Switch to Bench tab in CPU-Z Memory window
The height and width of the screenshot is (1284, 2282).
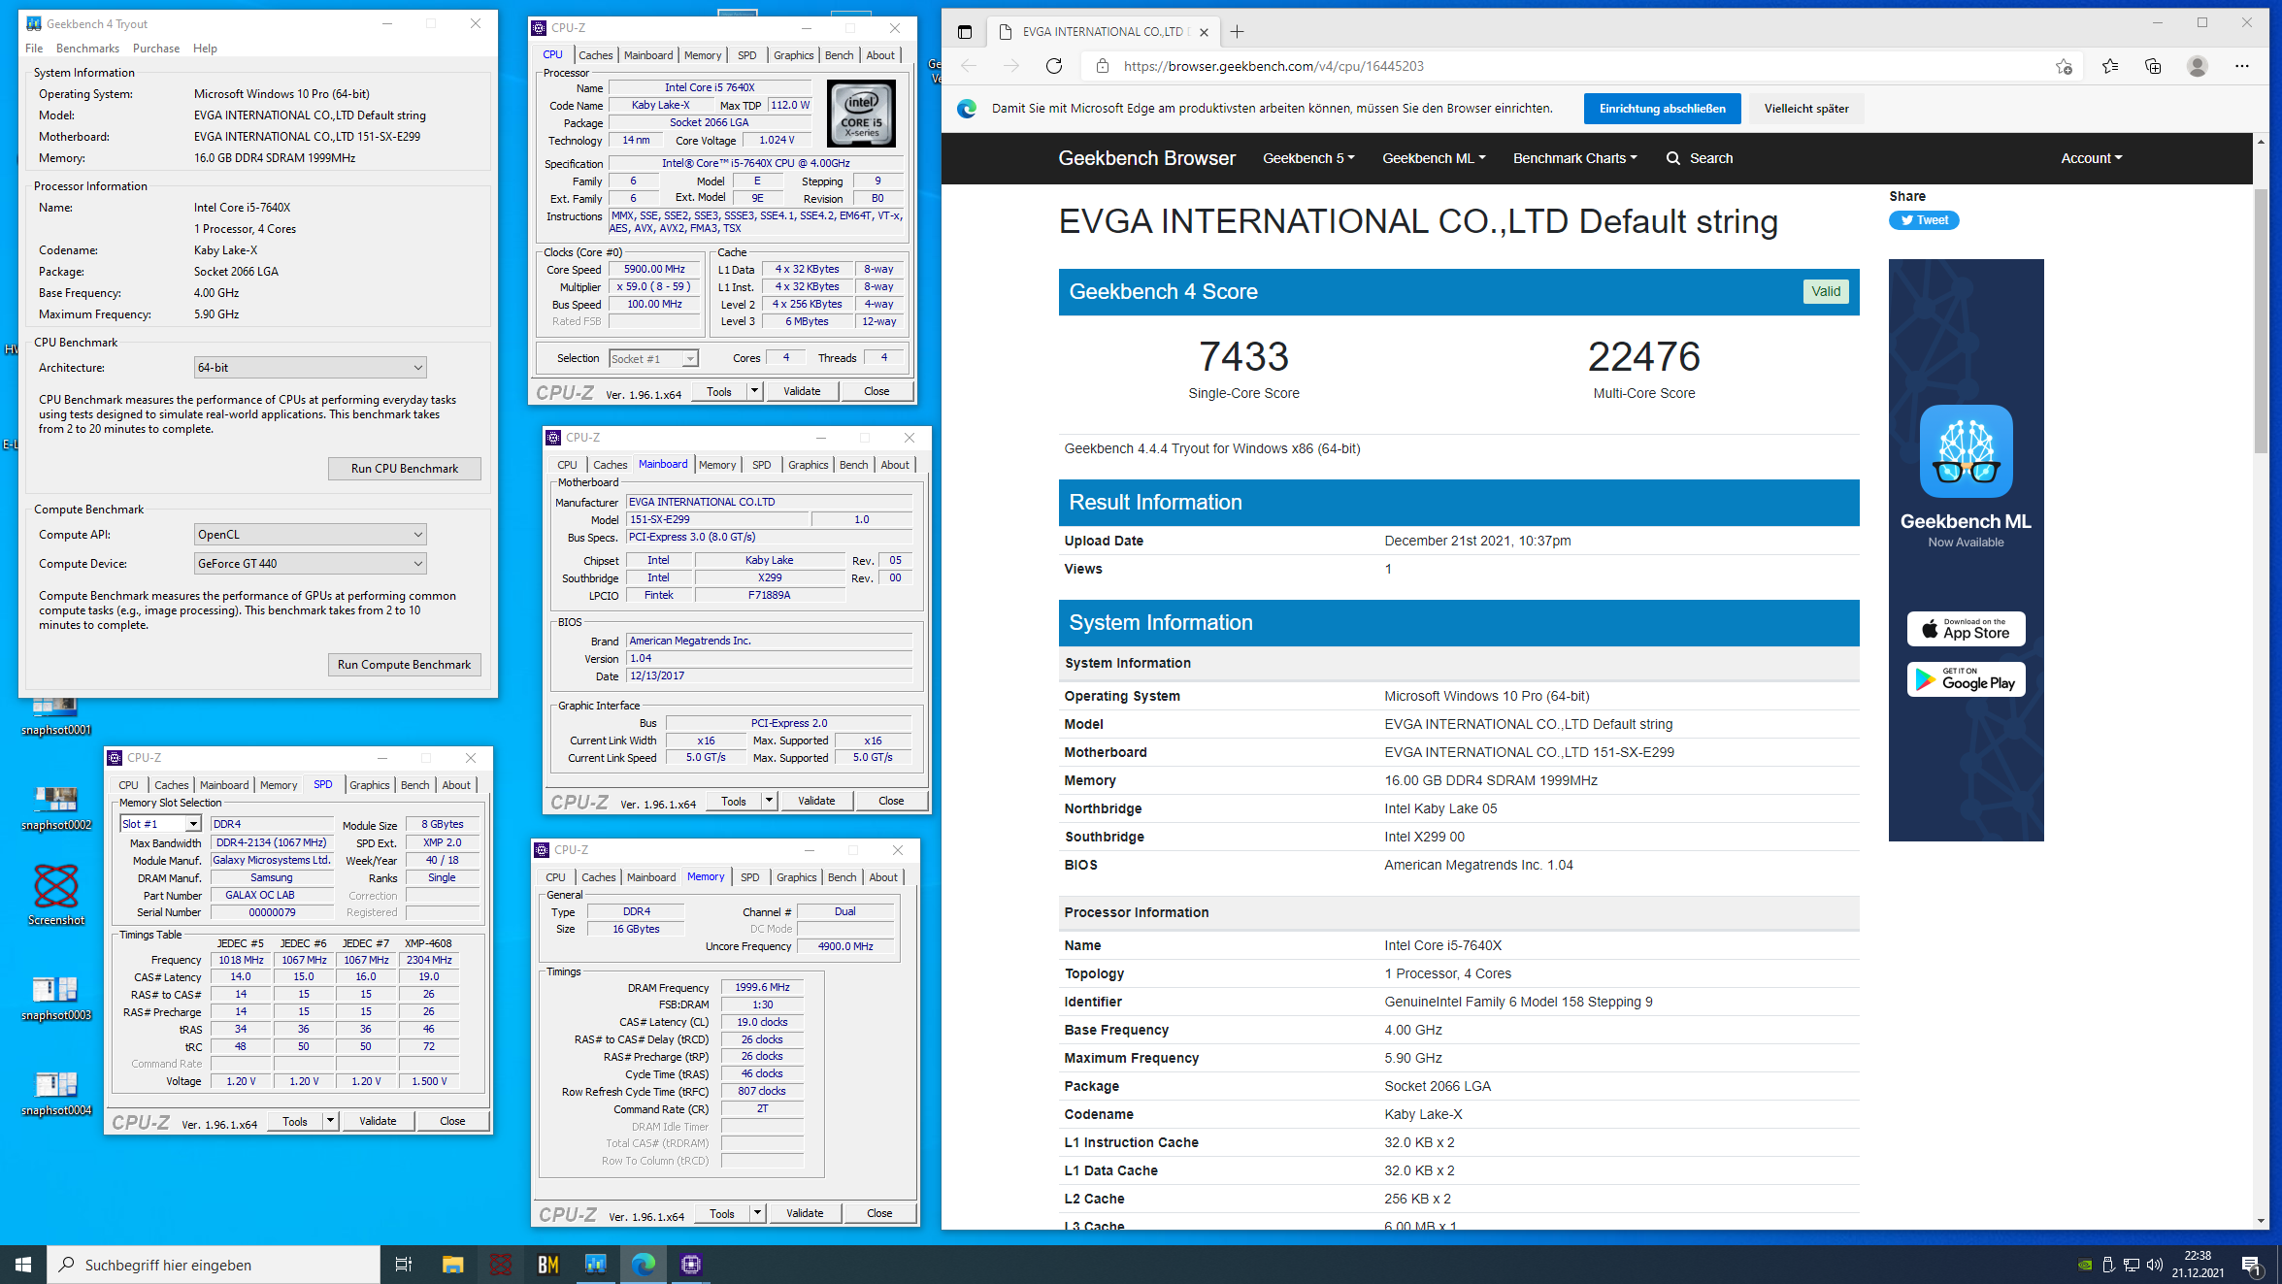(x=842, y=877)
